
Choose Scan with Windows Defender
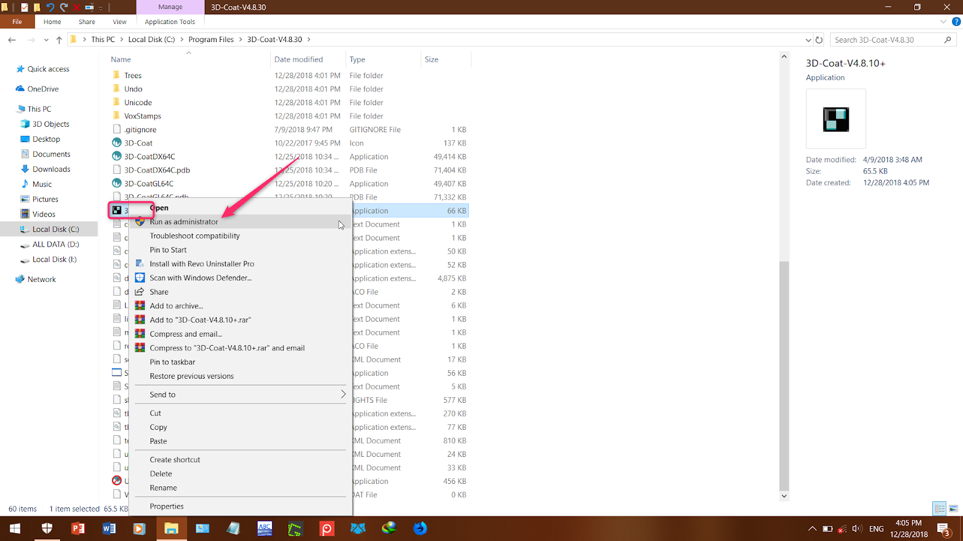coord(240,278)
